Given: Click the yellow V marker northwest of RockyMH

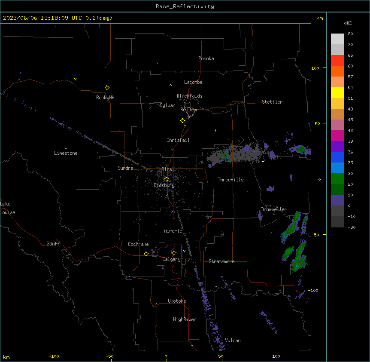Looking at the screenshot, I should (x=75, y=79).
